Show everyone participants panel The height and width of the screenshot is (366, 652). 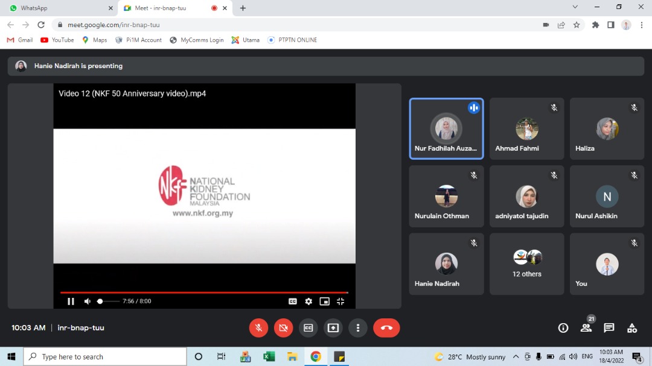586,328
